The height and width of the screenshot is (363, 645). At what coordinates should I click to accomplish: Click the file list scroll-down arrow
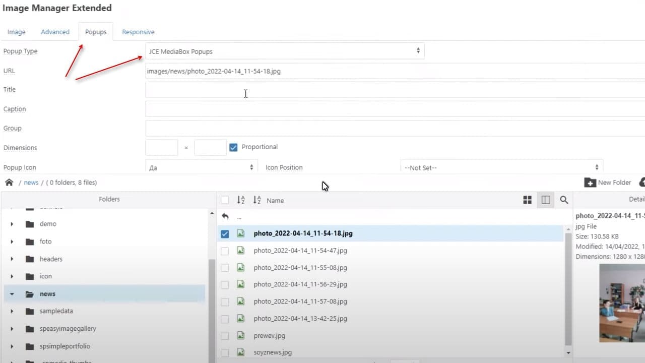[x=568, y=353]
